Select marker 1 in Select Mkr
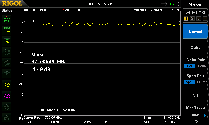 tap(186, 18)
